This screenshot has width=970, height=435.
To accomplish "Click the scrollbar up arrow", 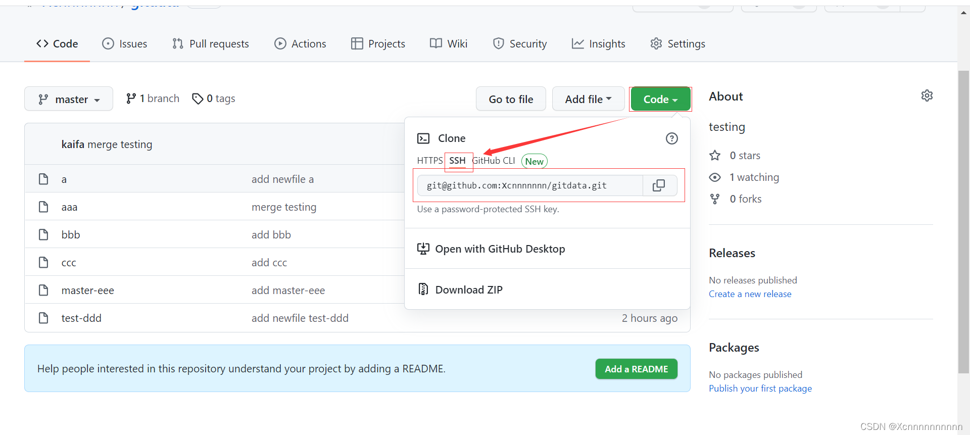I will click(x=963, y=13).
